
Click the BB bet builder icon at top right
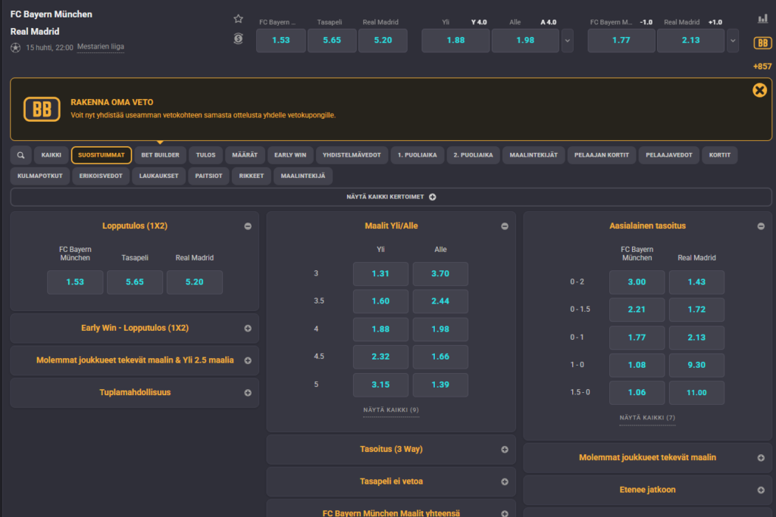click(x=762, y=43)
